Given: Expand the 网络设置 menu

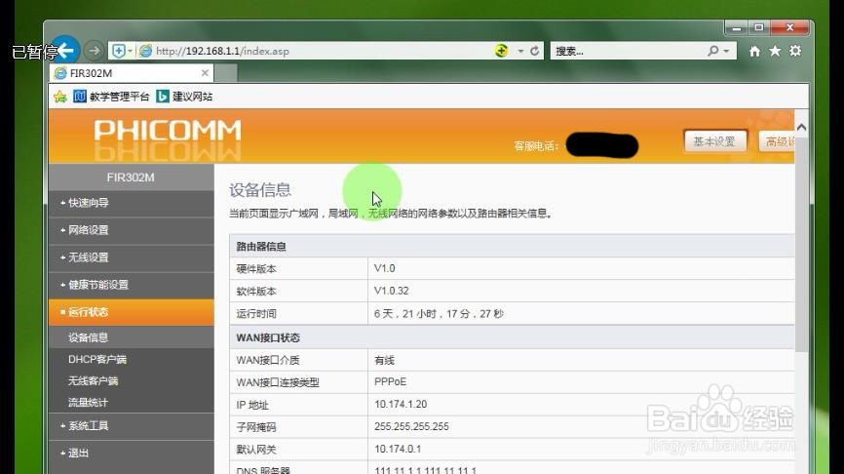Looking at the screenshot, I should pos(131,230).
